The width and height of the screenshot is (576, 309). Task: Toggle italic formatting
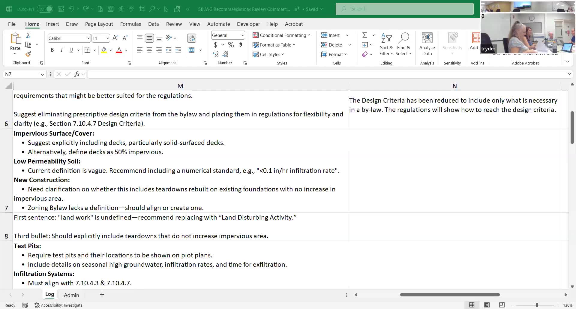61,50
